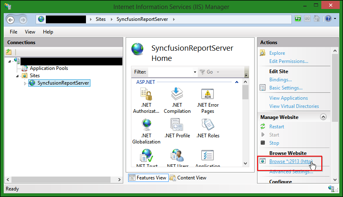Click the Go filter button

(x=207, y=72)
